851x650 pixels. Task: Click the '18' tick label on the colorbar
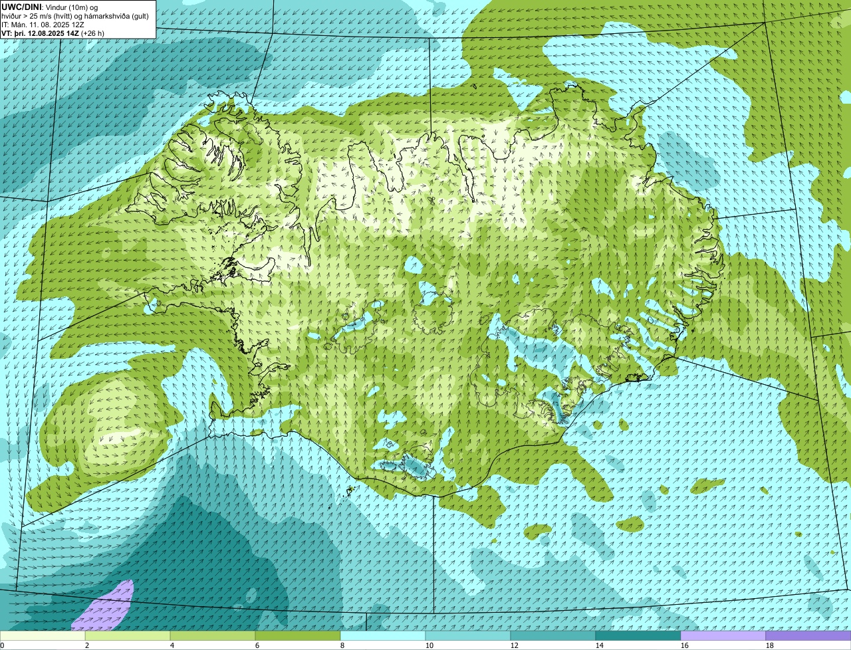[x=770, y=645]
